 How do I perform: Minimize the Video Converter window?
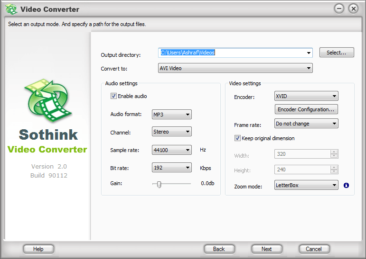(339, 9)
